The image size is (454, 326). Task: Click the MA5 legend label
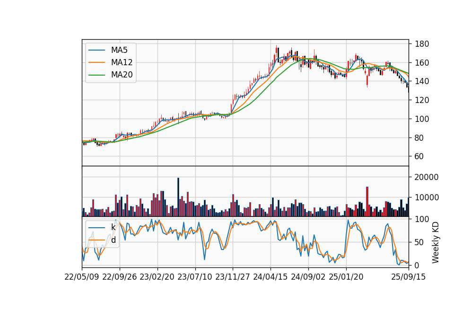(x=119, y=50)
